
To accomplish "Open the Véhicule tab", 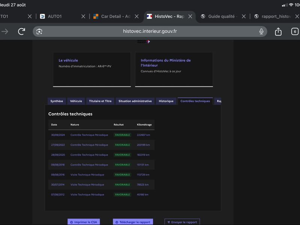I will (76, 101).
